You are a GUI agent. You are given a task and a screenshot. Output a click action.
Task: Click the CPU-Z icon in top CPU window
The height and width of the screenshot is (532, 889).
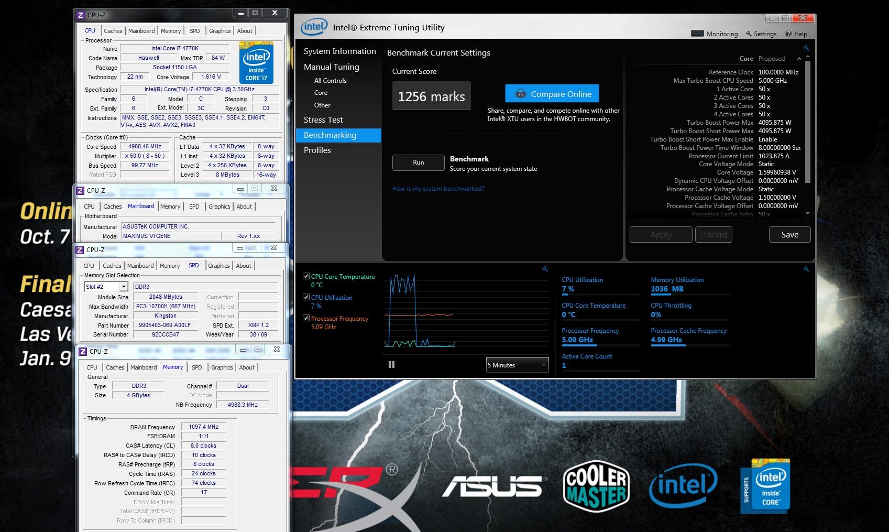[81, 15]
